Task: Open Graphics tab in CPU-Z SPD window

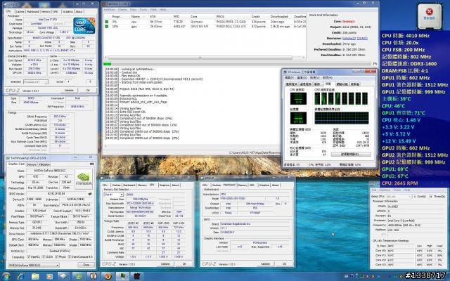Action: pyautogui.click(x=164, y=185)
